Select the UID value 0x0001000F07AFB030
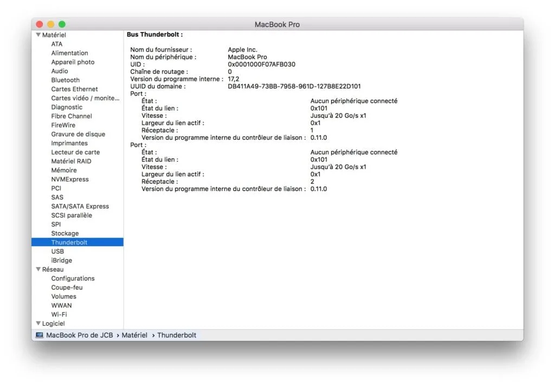 [261, 64]
